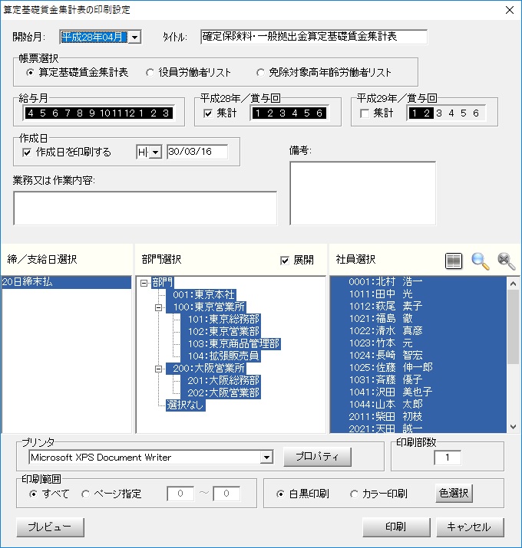Select employee 1025:佐藤 伸一郎
This screenshot has height=548, width=522.
pos(418,367)
